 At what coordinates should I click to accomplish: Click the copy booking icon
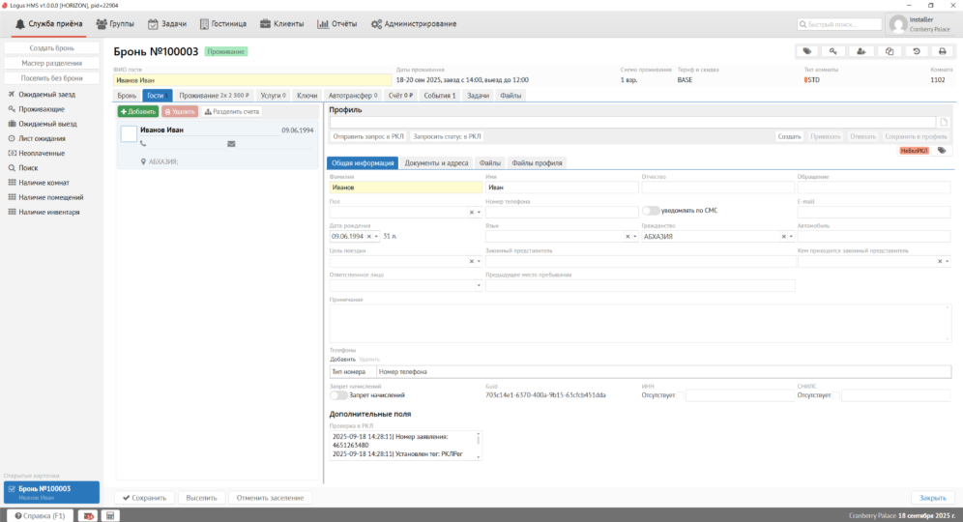(889, 51)
